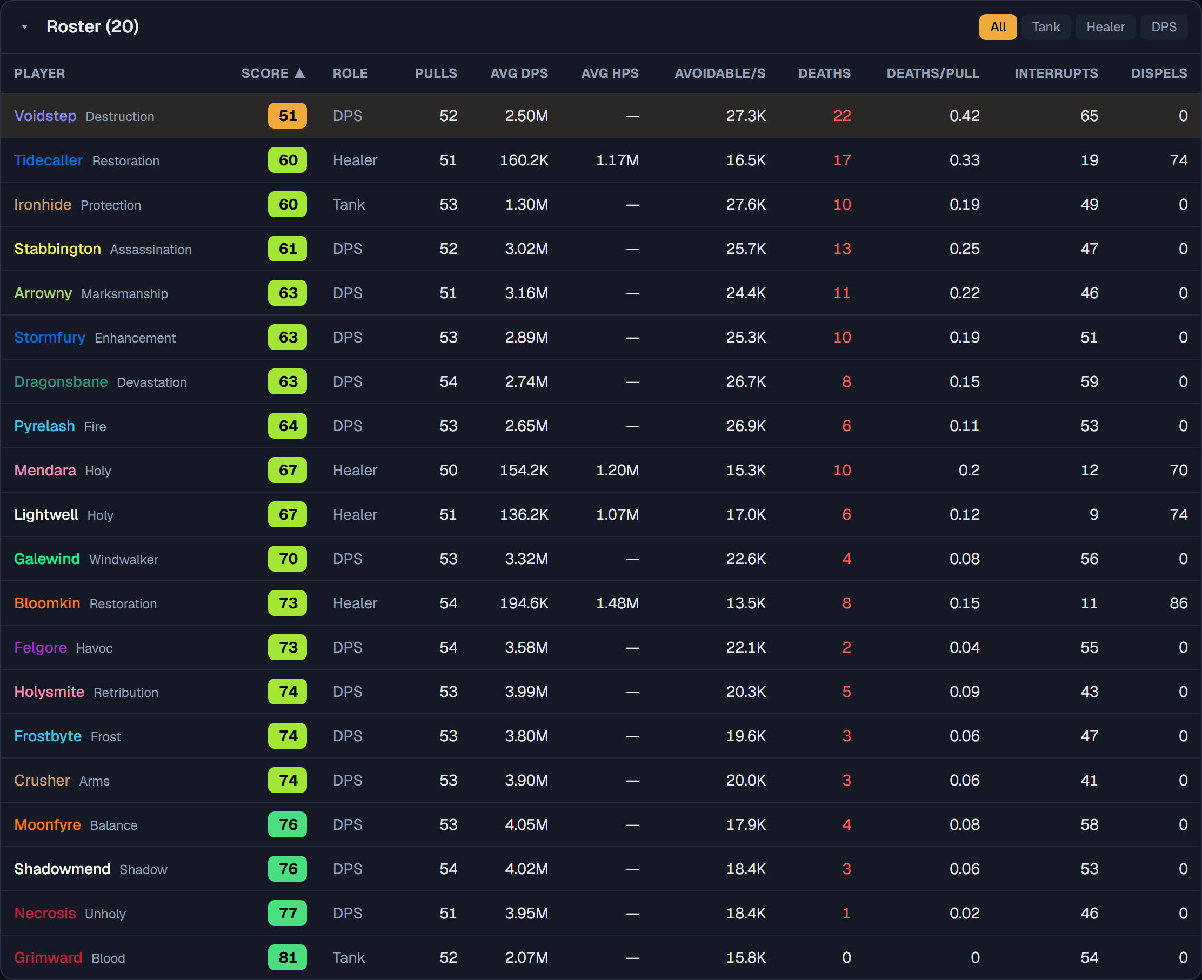This screenshot has height=980, width=1202.
Task: Open player Tidecaller's profile
Action: point(48,160)
